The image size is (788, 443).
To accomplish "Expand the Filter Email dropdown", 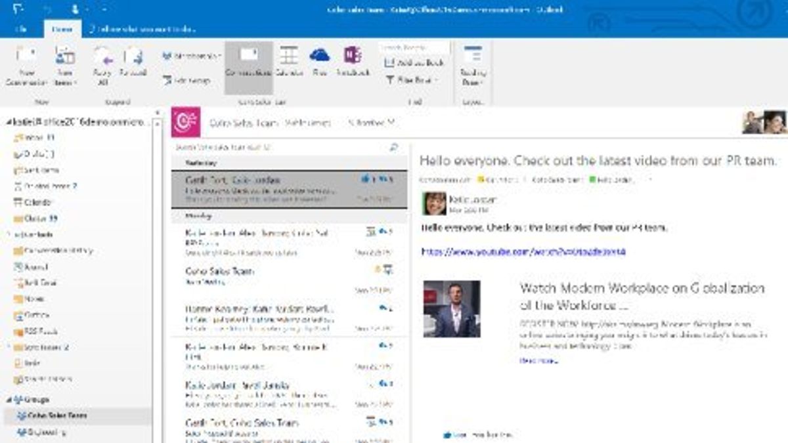I will point(412,80).
